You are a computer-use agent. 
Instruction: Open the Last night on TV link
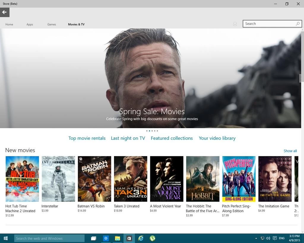tap(128, 138)
